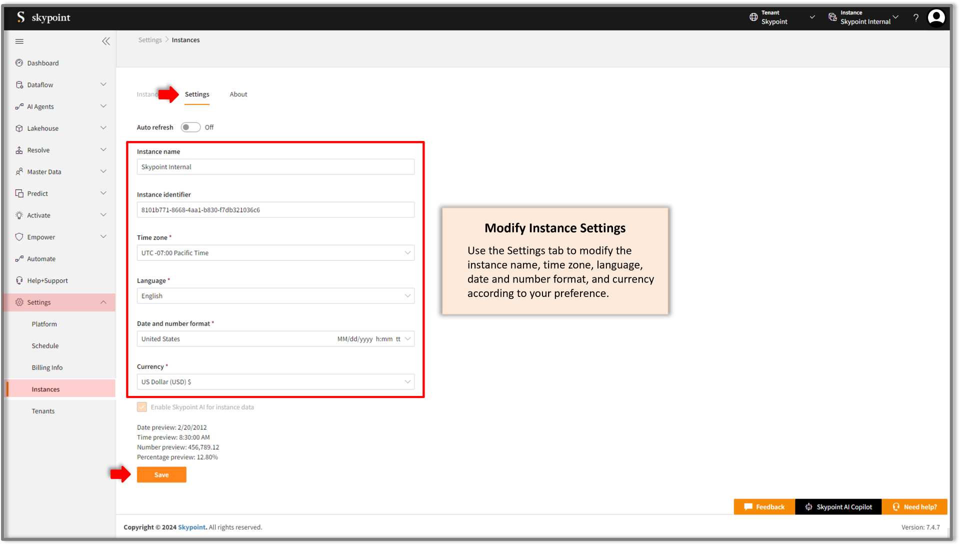
Task: Collapse sidebar with double chevron icon
Action: pyautogui.click(x=105, y=41)
